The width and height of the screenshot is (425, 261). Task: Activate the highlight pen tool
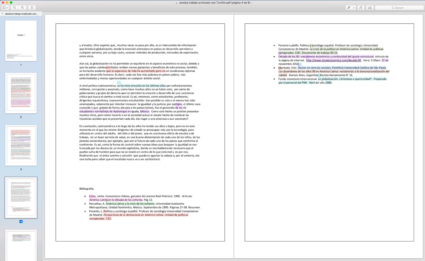(349, 8)
